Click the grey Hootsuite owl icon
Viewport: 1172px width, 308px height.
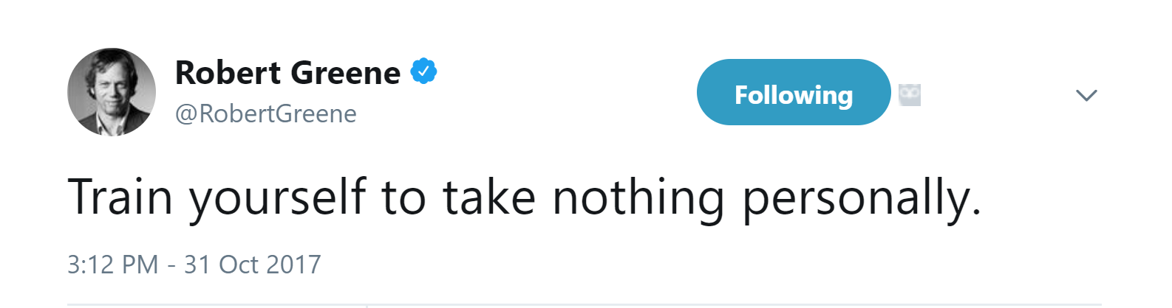(910, 95)
